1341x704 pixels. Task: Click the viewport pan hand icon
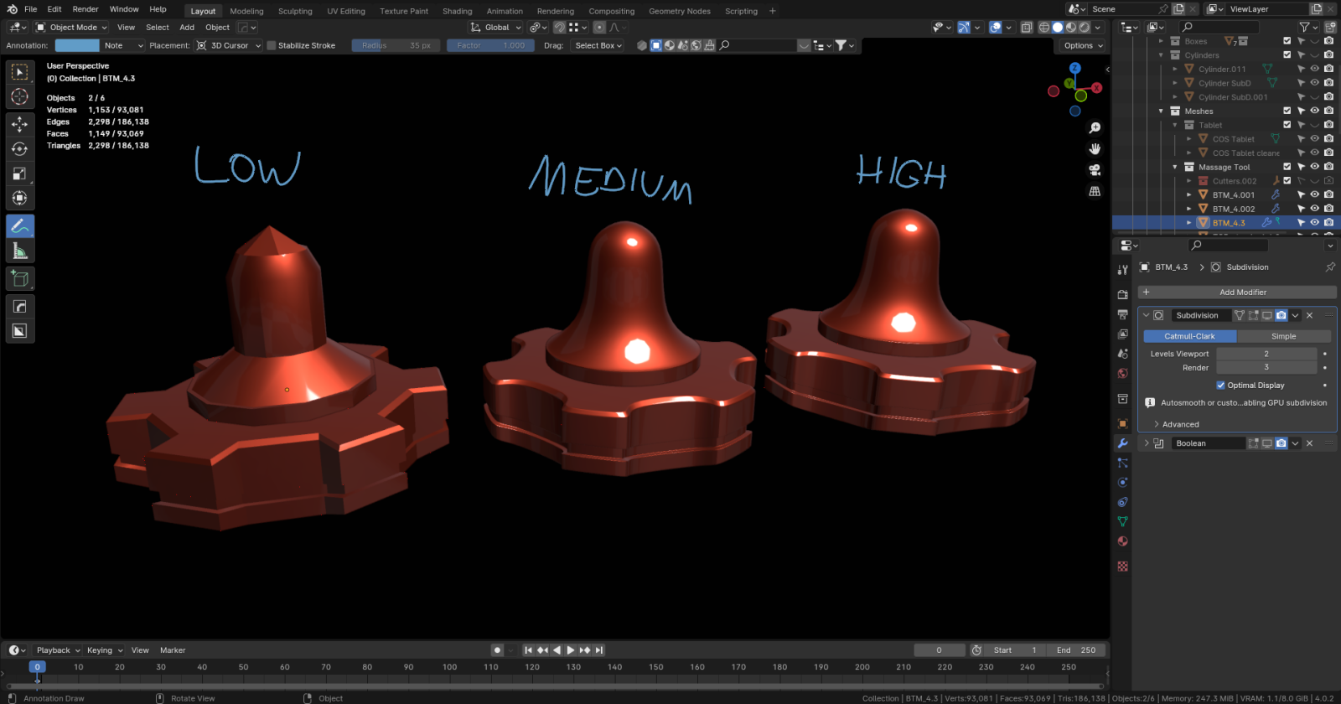[x=1095, y=149]
